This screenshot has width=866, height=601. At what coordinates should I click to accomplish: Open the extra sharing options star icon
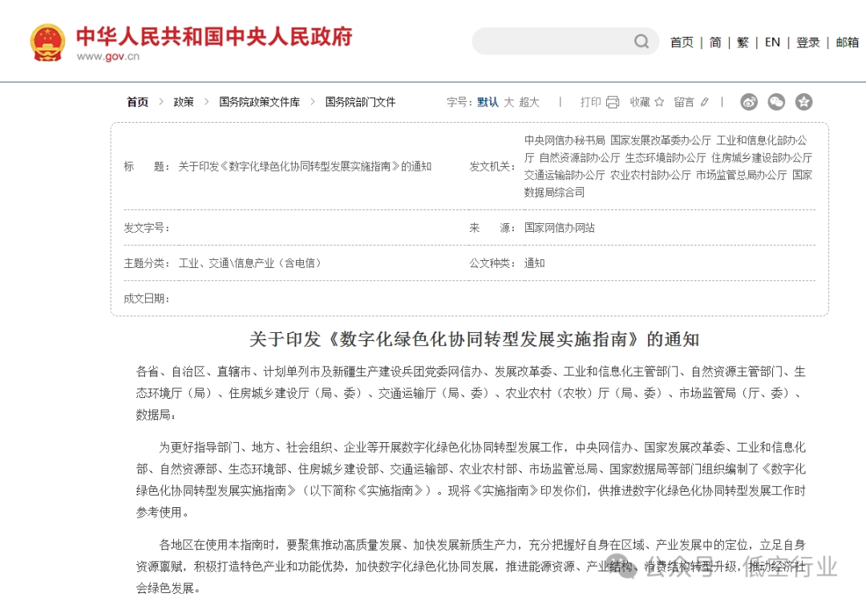point(803,102)
